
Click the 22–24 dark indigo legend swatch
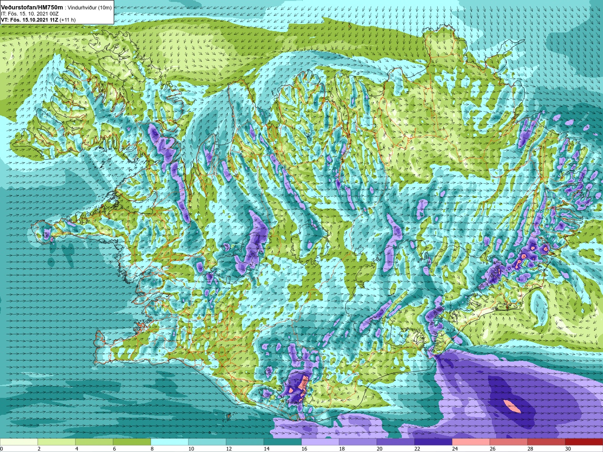433,442
